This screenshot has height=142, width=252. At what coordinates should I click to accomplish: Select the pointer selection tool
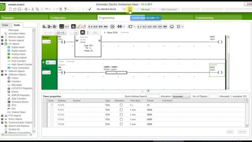73,26
